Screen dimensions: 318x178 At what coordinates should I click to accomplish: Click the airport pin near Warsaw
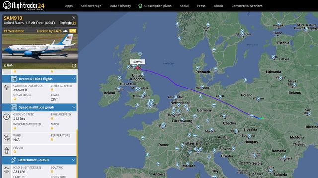(x=258, y=99)
